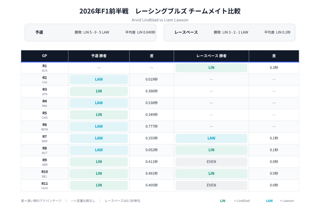Click the R3 JPN row label

44,92
